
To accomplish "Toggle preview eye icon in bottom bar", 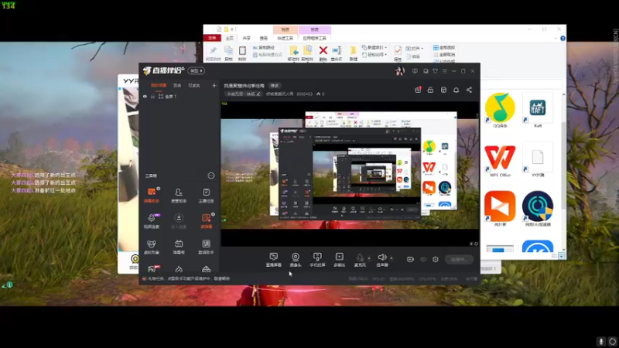I will tap(423, 259).
